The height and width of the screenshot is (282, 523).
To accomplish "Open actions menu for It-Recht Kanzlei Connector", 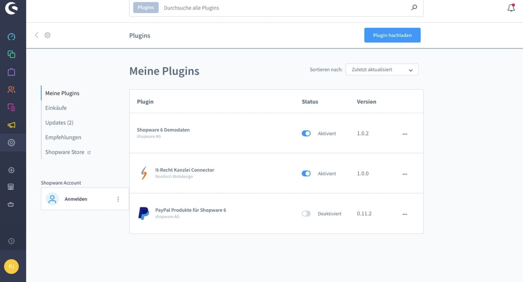I will pyautogui.click(x=405, y=174).
